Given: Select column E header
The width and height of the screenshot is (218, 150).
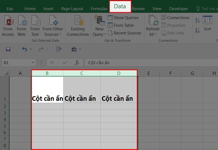Looking at the screenshot, I should click(x=149, y=73).
